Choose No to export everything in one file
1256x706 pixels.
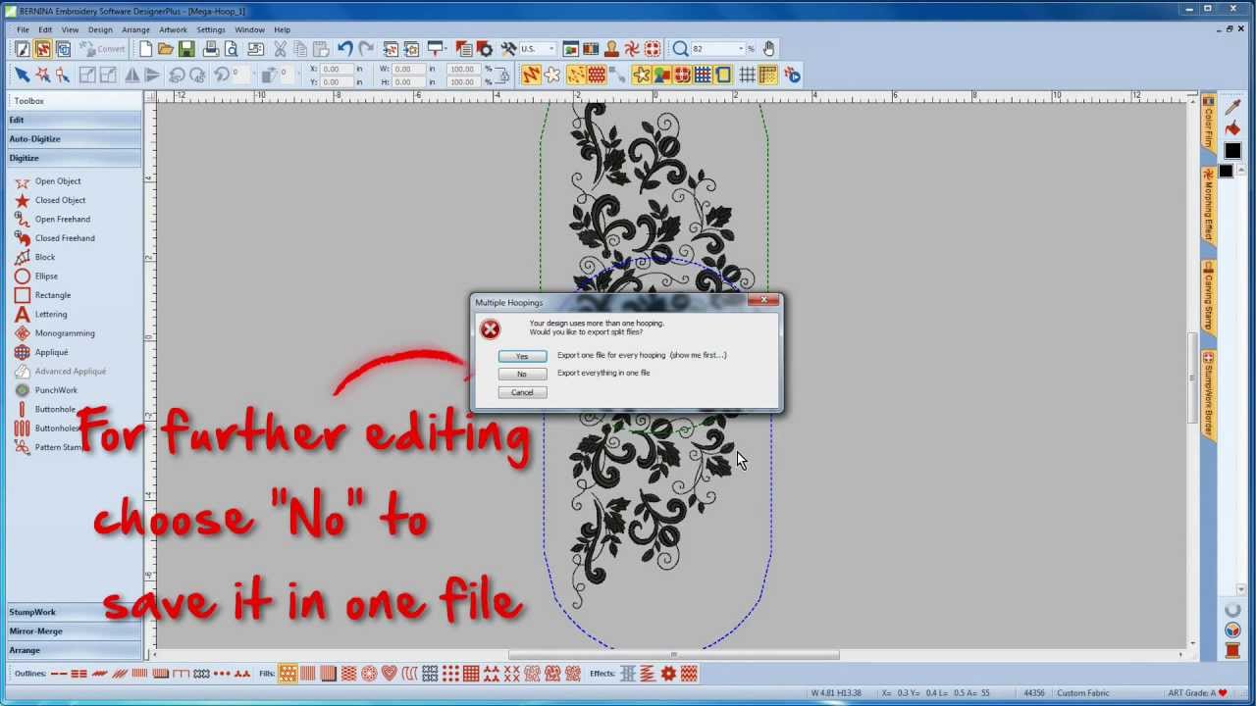tap(521, 374)
